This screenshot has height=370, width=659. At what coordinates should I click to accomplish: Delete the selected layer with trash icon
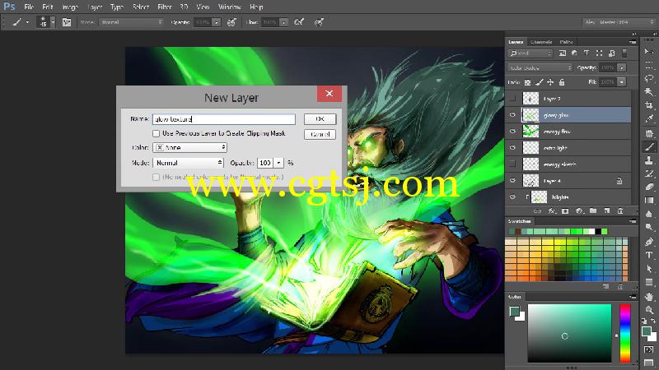point(620,211)
